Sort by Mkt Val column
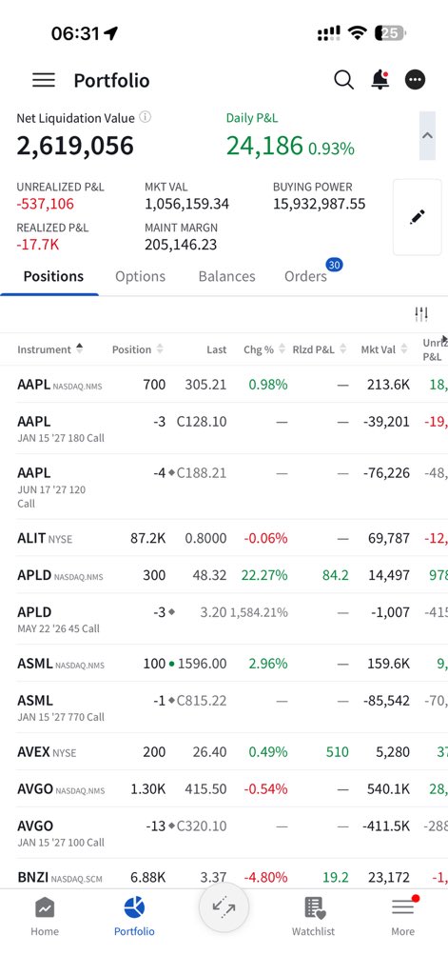 (x=384, y=349)
